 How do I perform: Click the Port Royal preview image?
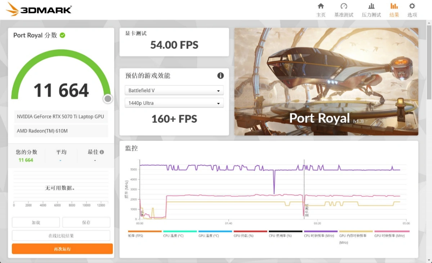pos(326,81)
